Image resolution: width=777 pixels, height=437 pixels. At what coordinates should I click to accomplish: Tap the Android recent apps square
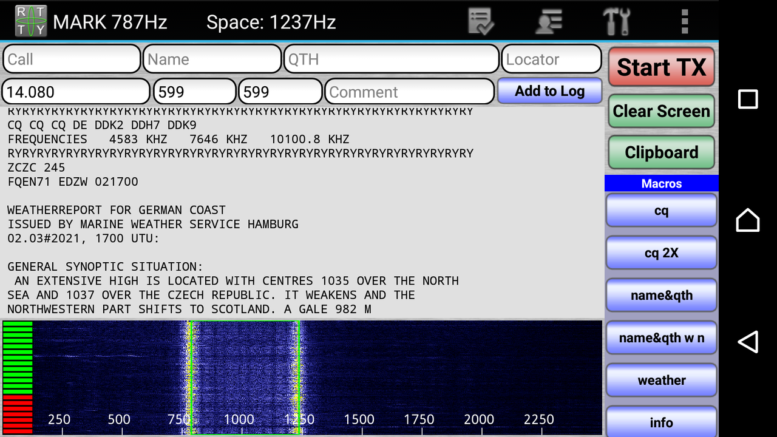click(748, 99)
